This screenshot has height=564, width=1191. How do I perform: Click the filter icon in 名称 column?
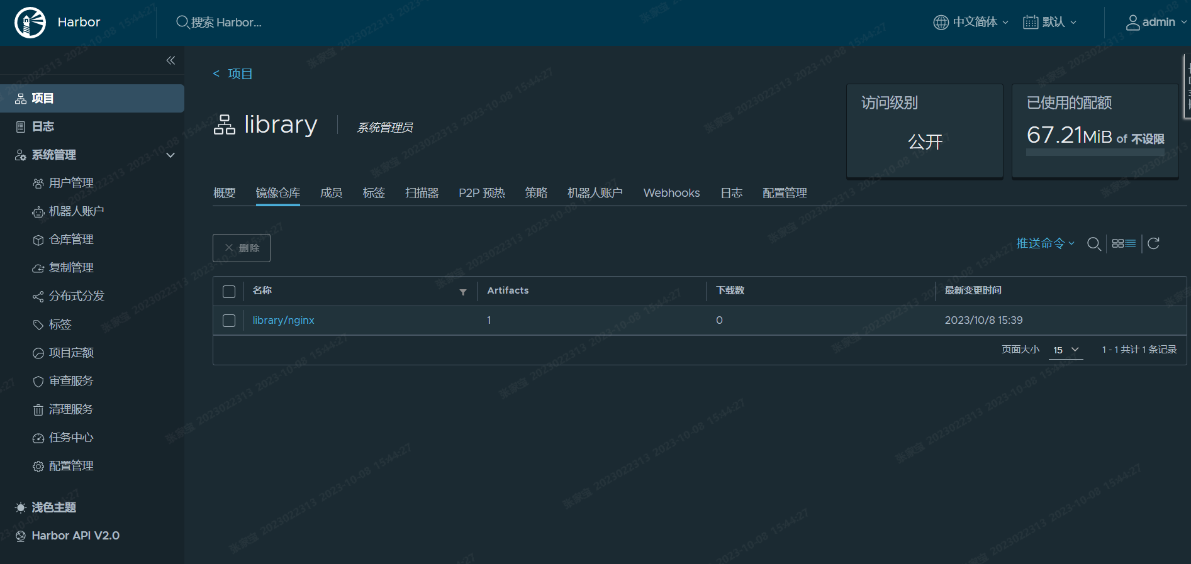point(463,292)
